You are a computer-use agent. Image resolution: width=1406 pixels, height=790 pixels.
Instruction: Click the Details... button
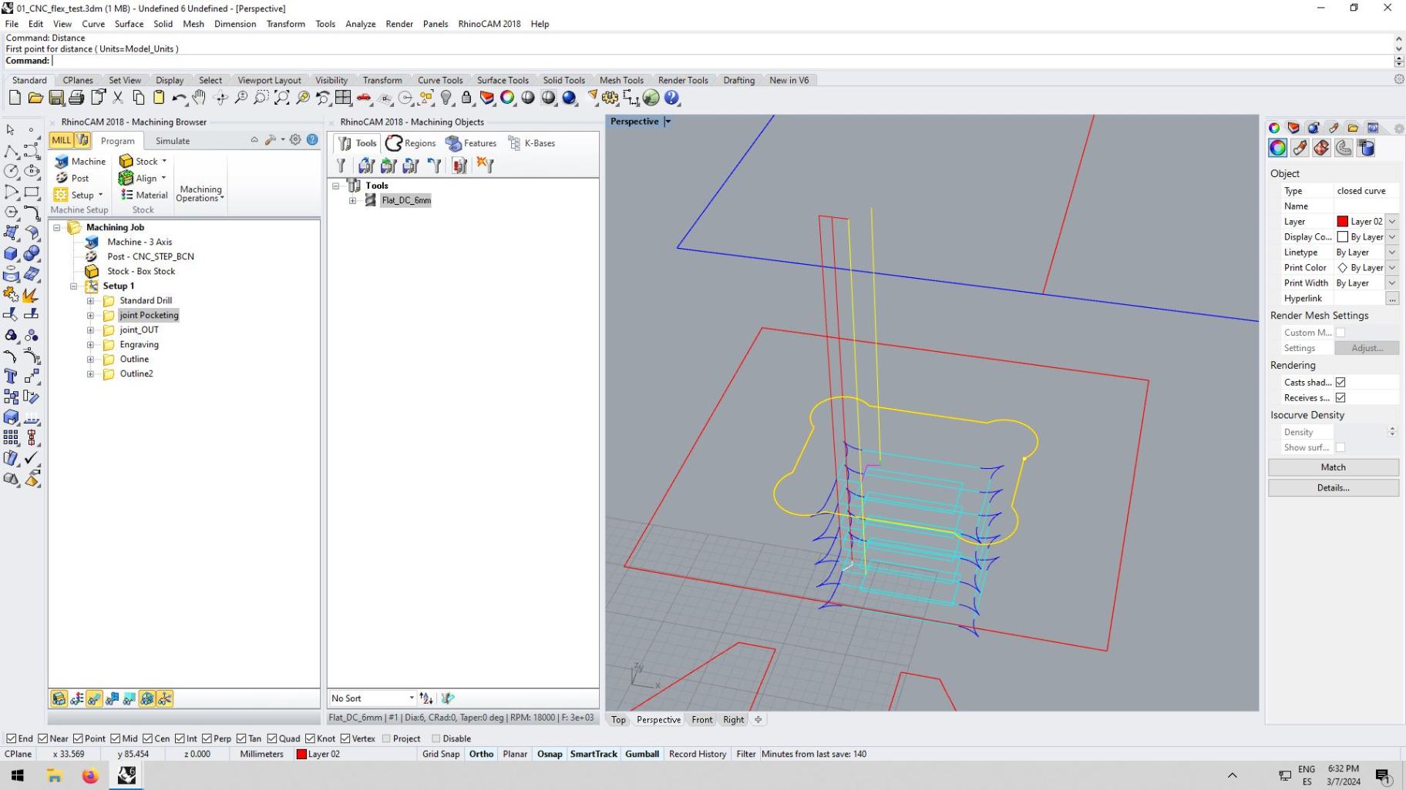pos(1333,488)
